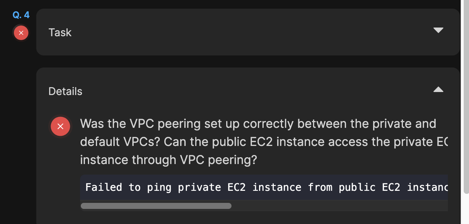
Task: Click empty area of the Task card
Action: point(245,32)
